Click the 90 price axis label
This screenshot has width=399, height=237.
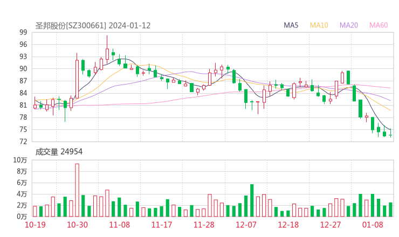pyautogui.click(x=23, y=68)
